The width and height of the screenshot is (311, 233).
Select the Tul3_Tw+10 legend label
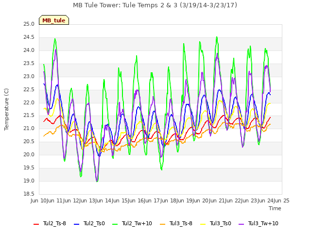[263, 223]
